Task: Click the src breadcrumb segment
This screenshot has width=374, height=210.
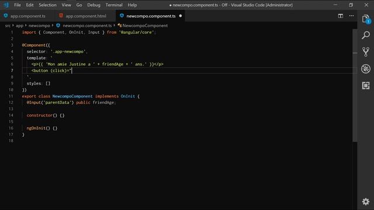Action: (x=8, y=26)
